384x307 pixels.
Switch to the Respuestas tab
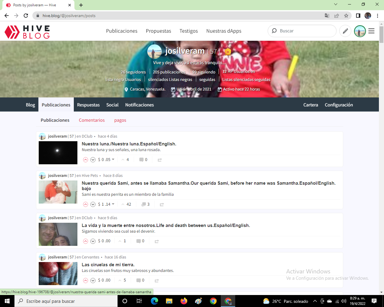click(88, 105)
